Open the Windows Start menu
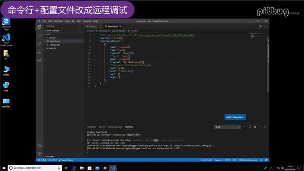The height and width of the screenshot is (171, 304). point(4,168)
